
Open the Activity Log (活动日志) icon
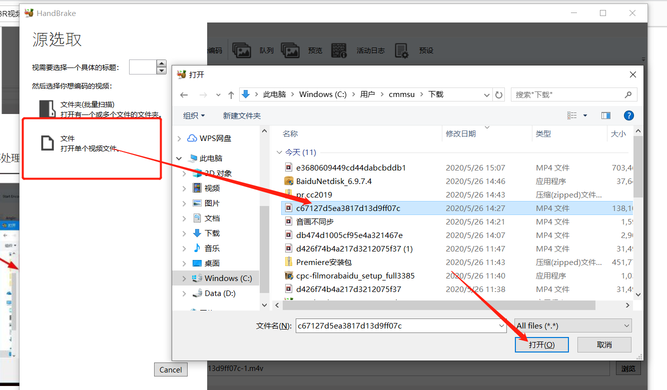click(x=339, y=50)
